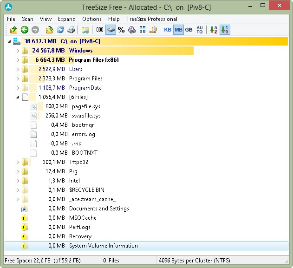This screenshot has width=293, height=268.
Task: Click the swapfile.sys file icon
Action: click(33, 116)
